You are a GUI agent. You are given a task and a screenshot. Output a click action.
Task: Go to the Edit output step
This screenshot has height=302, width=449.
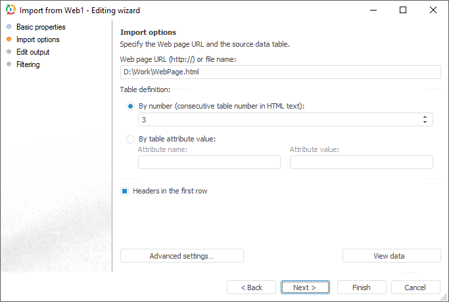point(33,52)
